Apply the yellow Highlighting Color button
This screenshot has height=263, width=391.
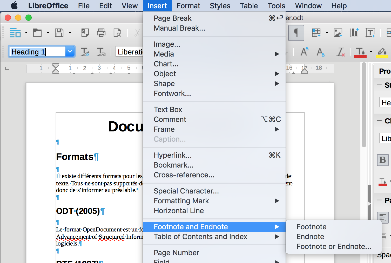[382, 52]
